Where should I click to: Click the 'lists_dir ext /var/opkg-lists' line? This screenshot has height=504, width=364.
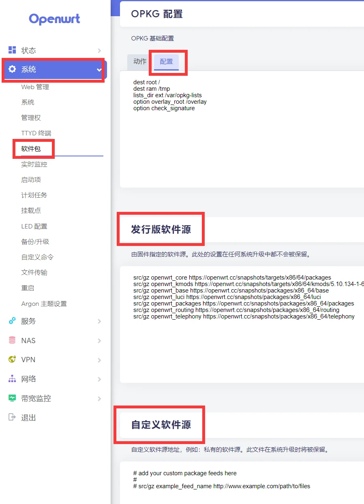[x=167, y=95]
